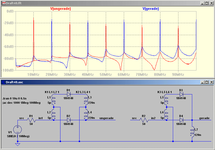Click the 1N4148 label under D1

(x=68, y=98)
